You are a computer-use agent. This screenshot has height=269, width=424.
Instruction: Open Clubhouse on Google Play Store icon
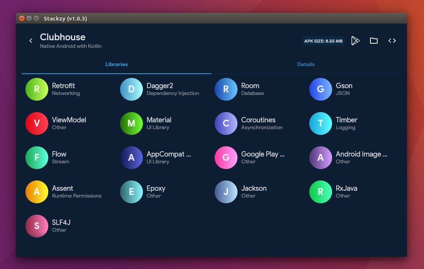pos(355,41)
